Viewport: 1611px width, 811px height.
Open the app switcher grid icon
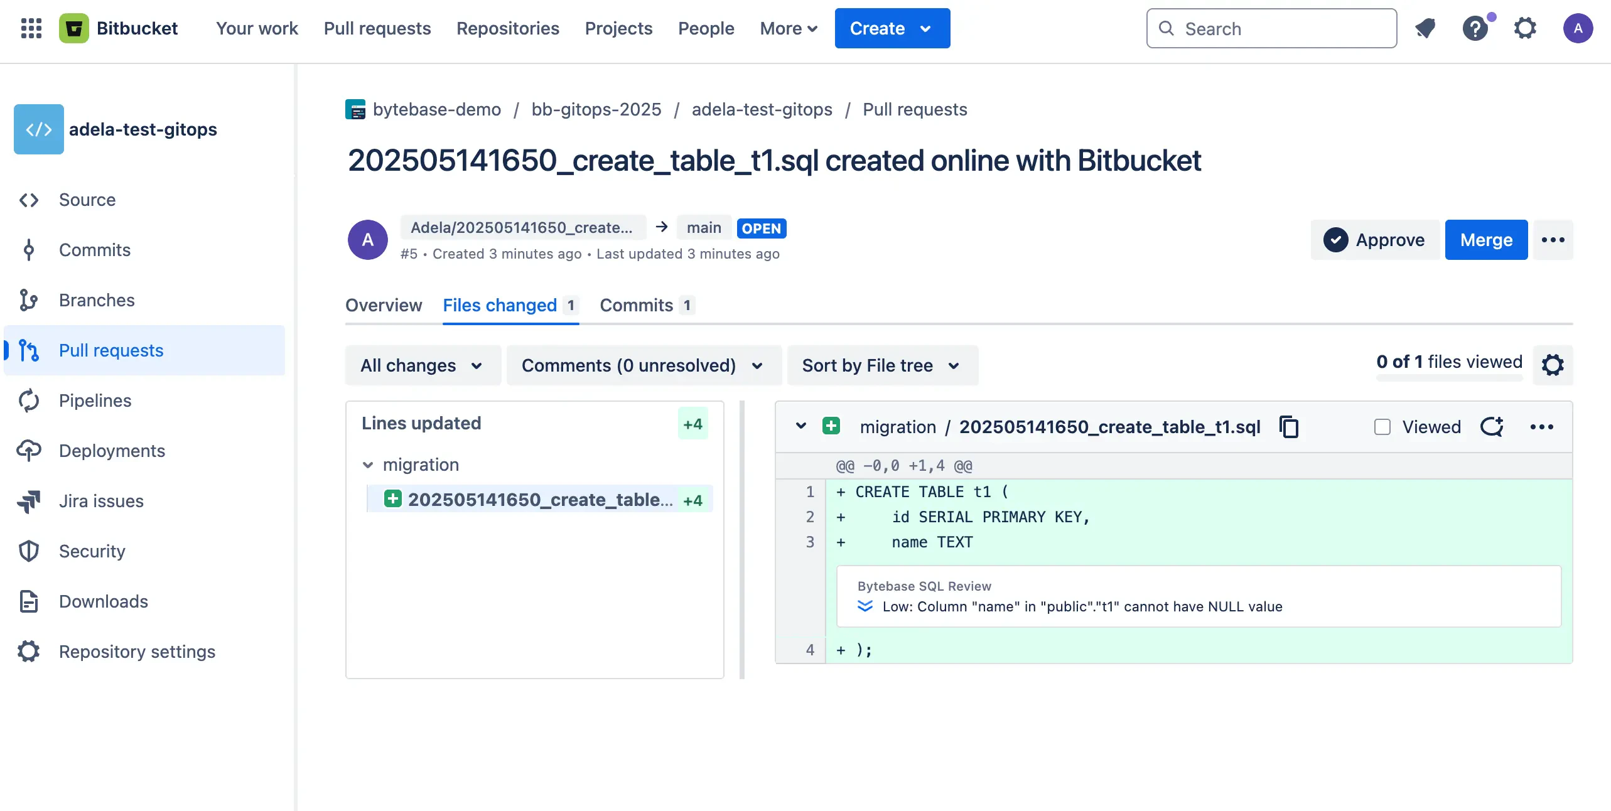click(31, 28)
